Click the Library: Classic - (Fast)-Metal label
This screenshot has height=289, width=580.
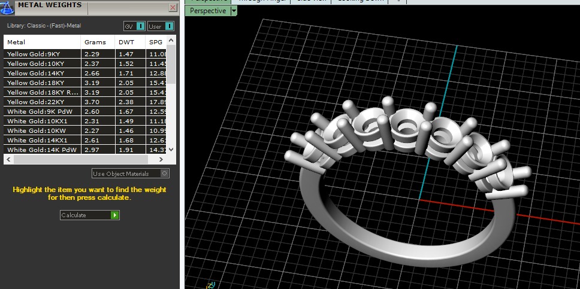point(44,26)
